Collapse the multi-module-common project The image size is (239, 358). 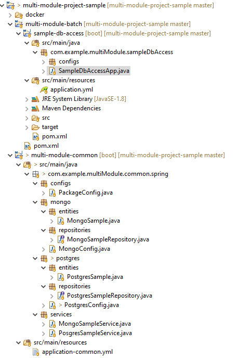pos(10,155)
